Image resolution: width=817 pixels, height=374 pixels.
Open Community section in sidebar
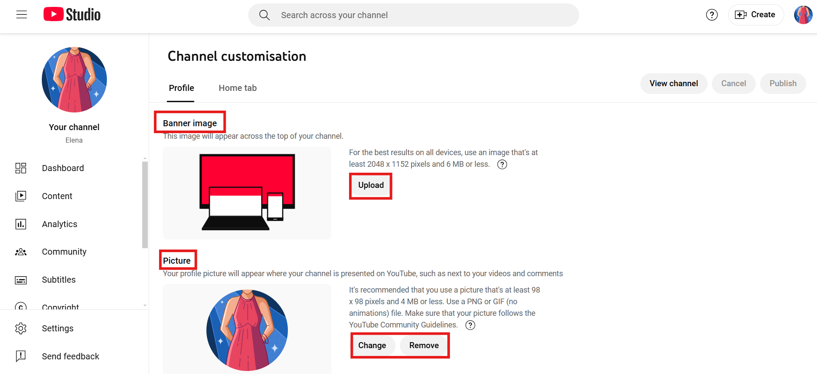(x=64, y=252)
